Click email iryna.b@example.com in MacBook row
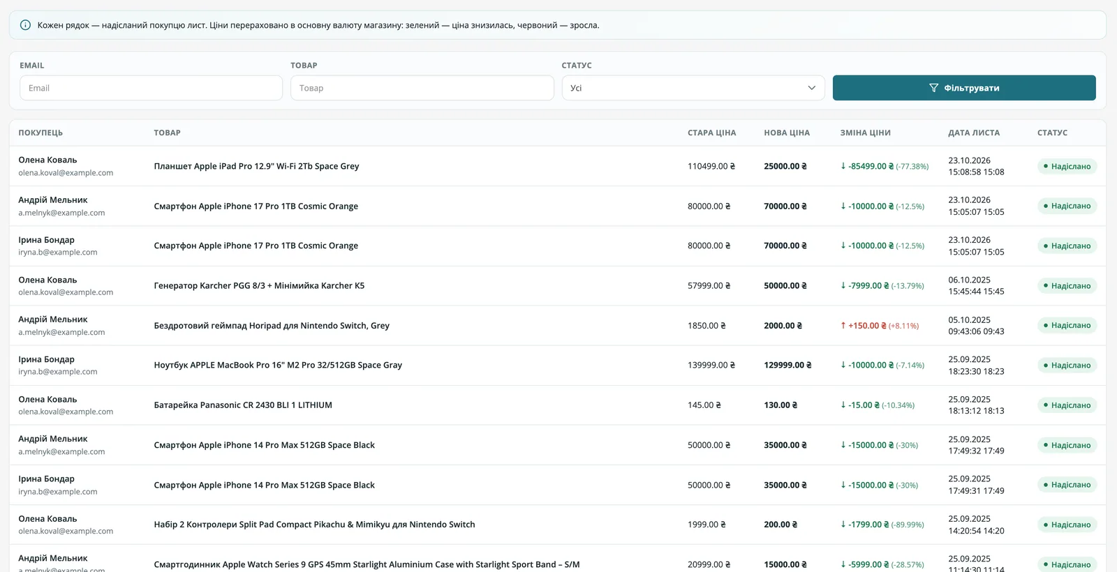This screenshot has width=1117, height=572. (58, 372)
